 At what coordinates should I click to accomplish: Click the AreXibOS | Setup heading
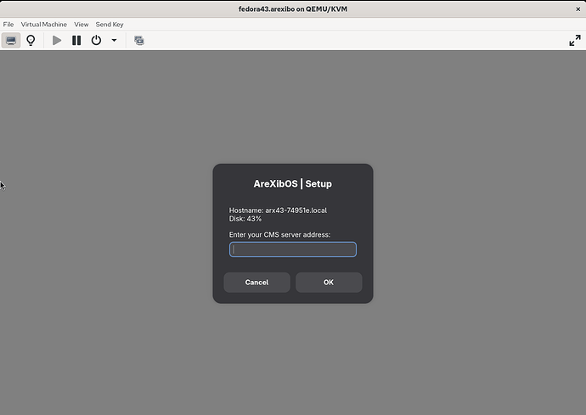point(293,184)
